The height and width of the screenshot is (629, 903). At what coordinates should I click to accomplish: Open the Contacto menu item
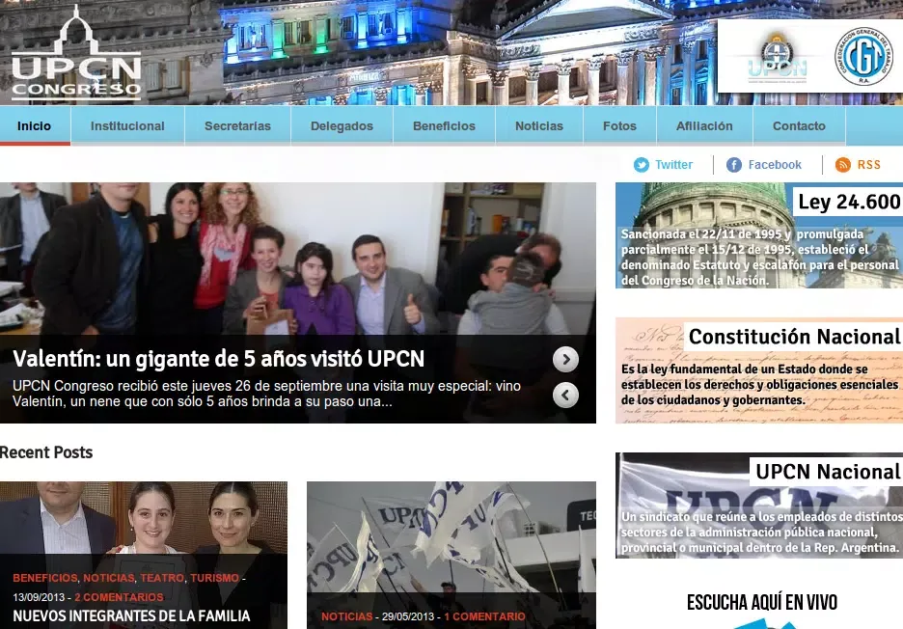(799, 126)
